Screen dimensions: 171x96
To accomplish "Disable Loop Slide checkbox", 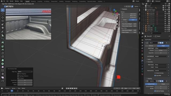I will click(155, 75).
